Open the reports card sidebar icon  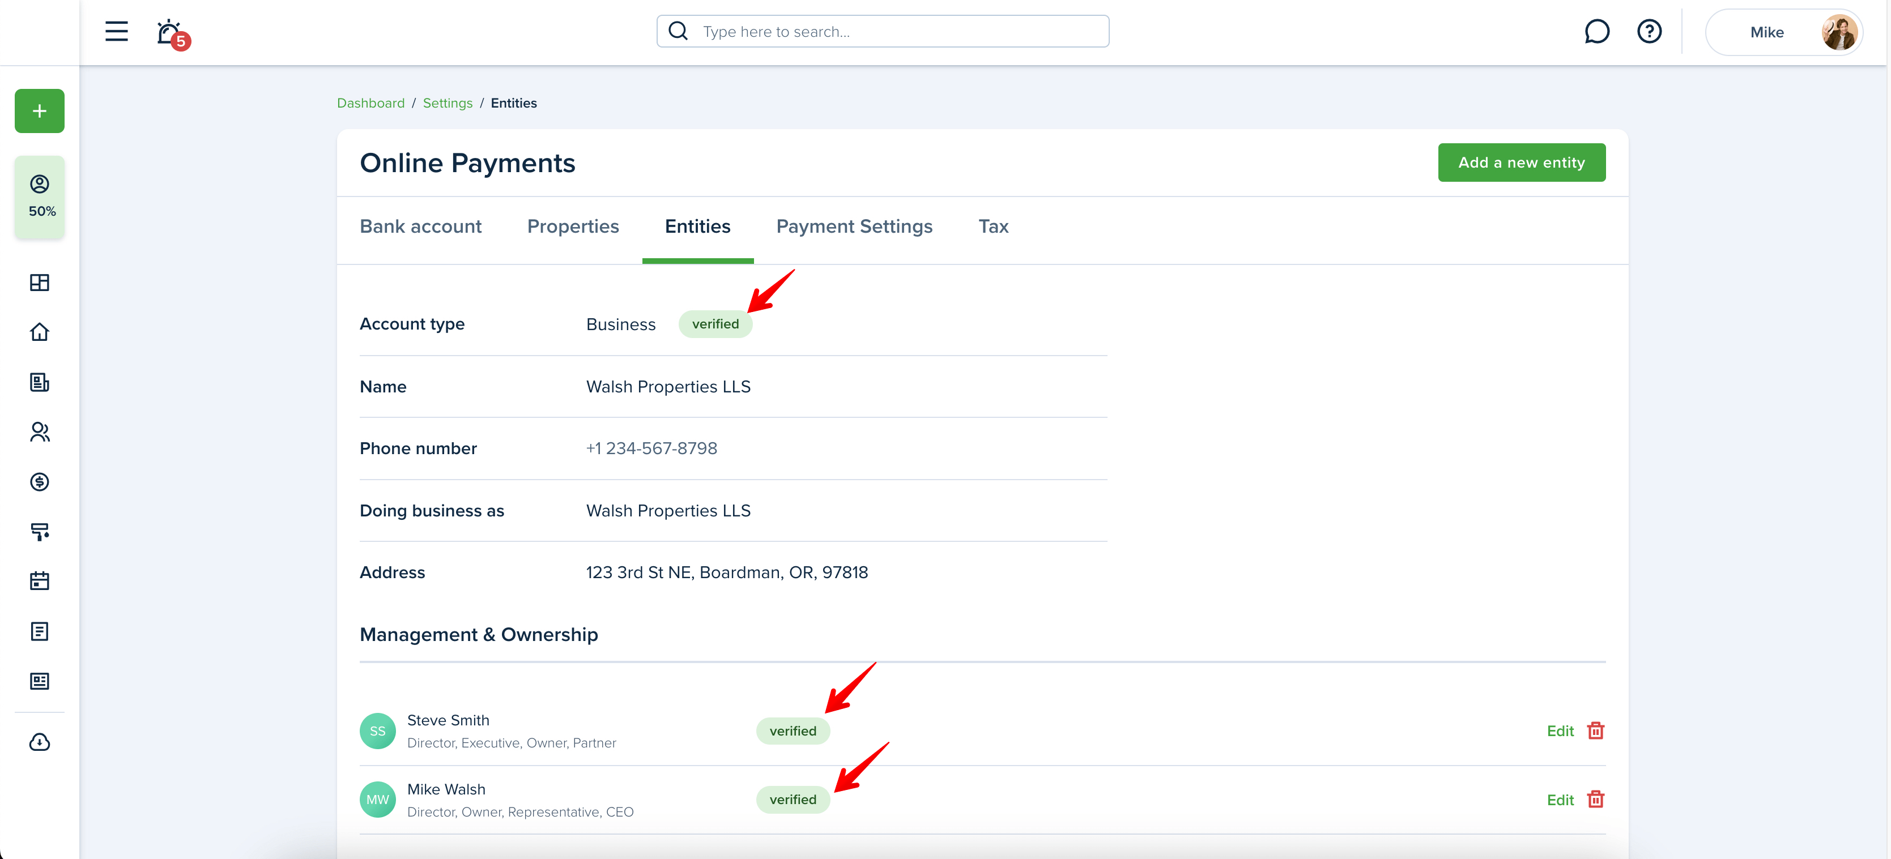coord(40,681)
